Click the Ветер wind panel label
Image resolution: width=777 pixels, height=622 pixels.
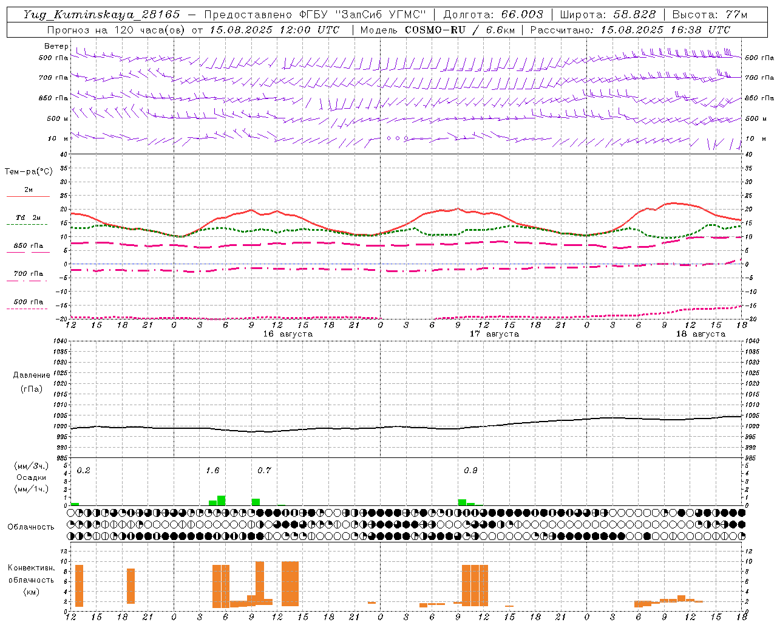56,46
